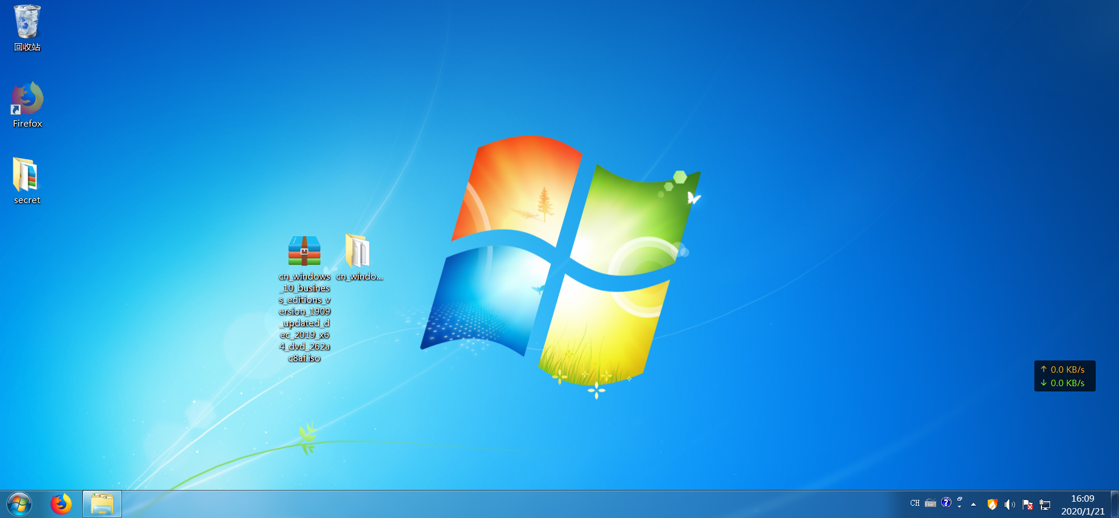Open the Windows Start menu orb
Image resolution: width=1119 pixels, height=518 pixels.
click(x=19, y=504)
